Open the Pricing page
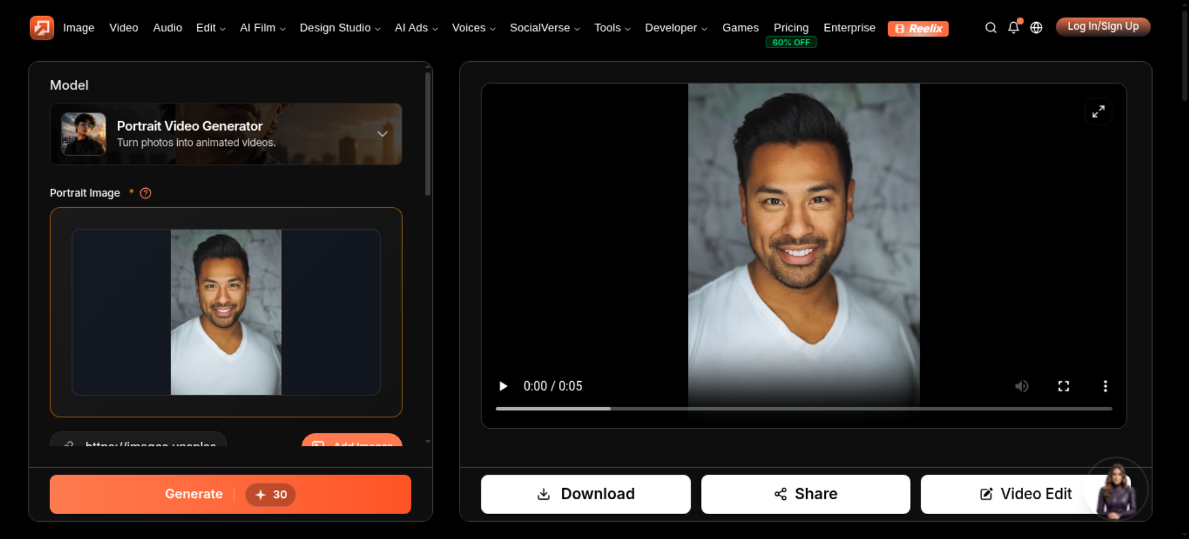This screenshot has height=539, width=1189. 791,28
